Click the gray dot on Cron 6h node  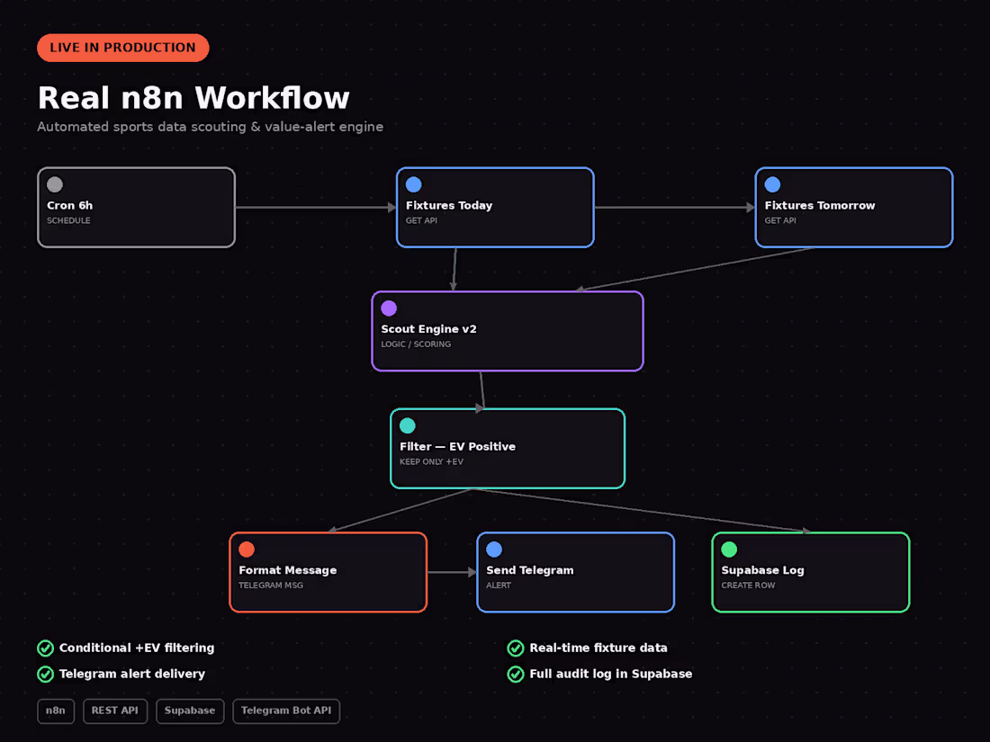coord(55,184)
